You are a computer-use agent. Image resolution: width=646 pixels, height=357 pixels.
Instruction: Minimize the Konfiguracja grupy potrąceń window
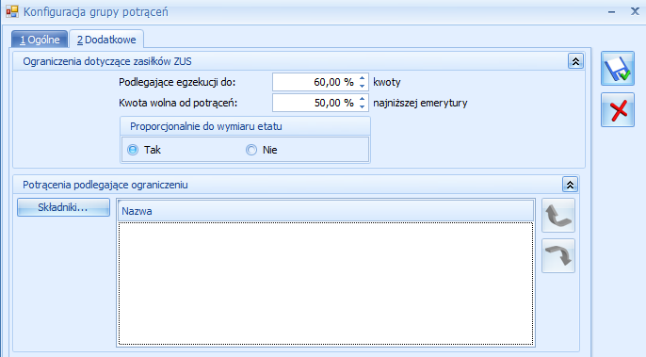click(x=612, y=12)
